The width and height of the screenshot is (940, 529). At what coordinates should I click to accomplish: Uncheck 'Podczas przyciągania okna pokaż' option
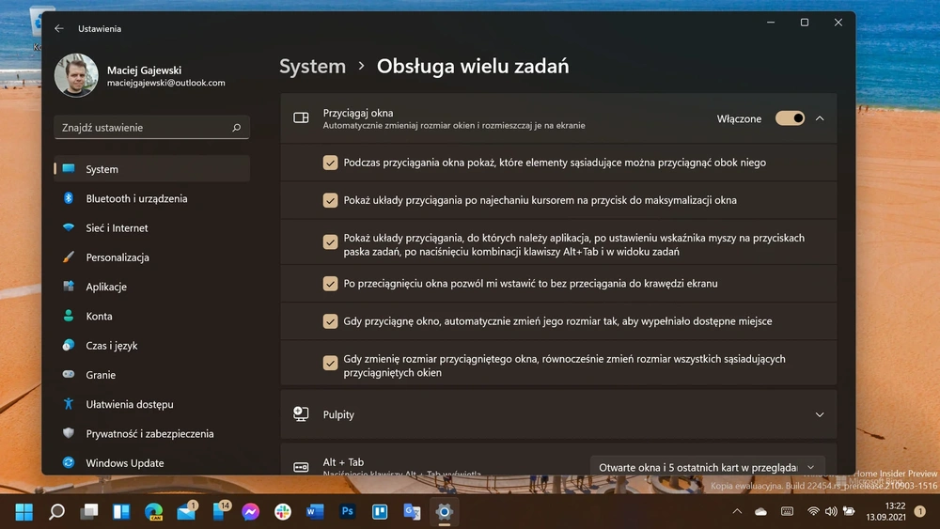(330, 163)
